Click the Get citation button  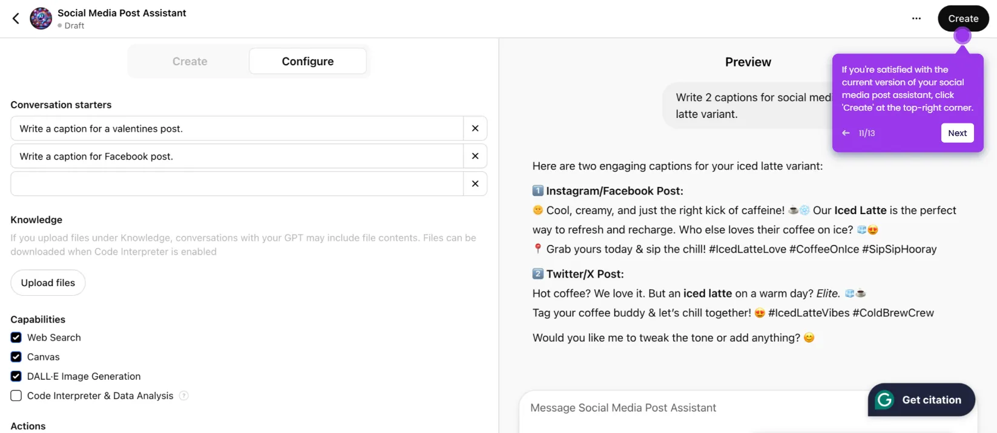coord(921,400)
